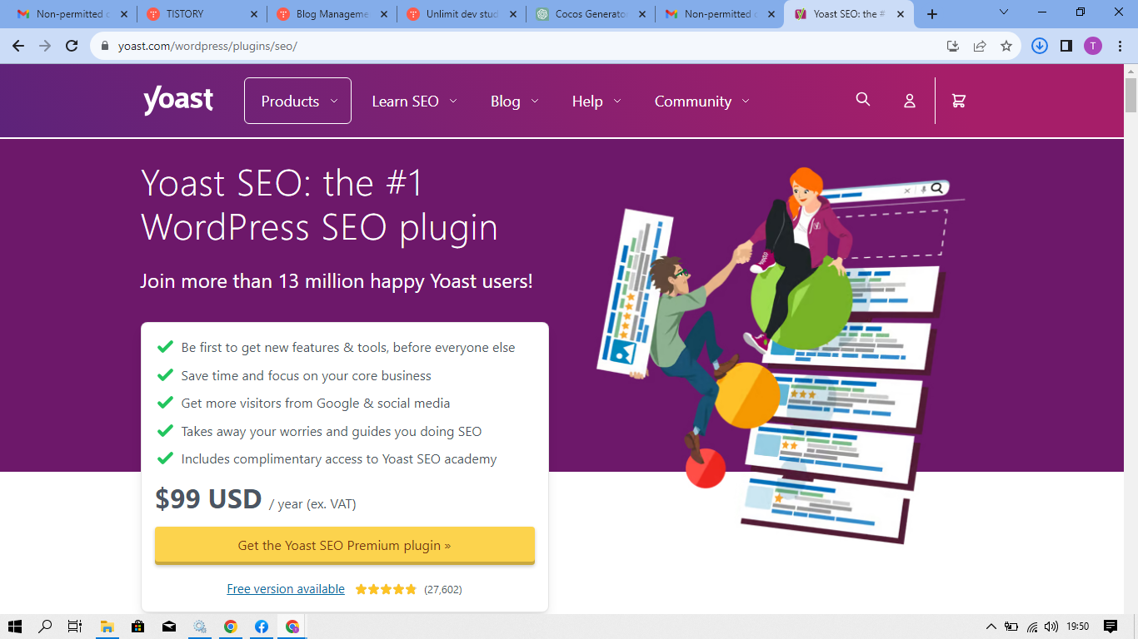
Task: Click the padlock site info icon
Action: (x=105, y=46)
